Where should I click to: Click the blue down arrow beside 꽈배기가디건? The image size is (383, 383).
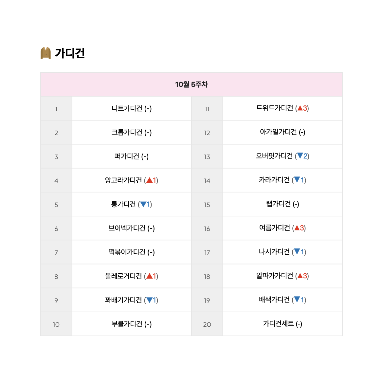(x=150, y=300)
